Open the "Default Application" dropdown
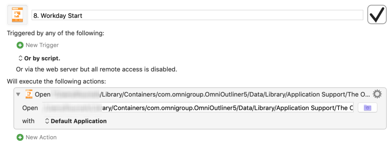392x154 pixels. coord(76,121)
